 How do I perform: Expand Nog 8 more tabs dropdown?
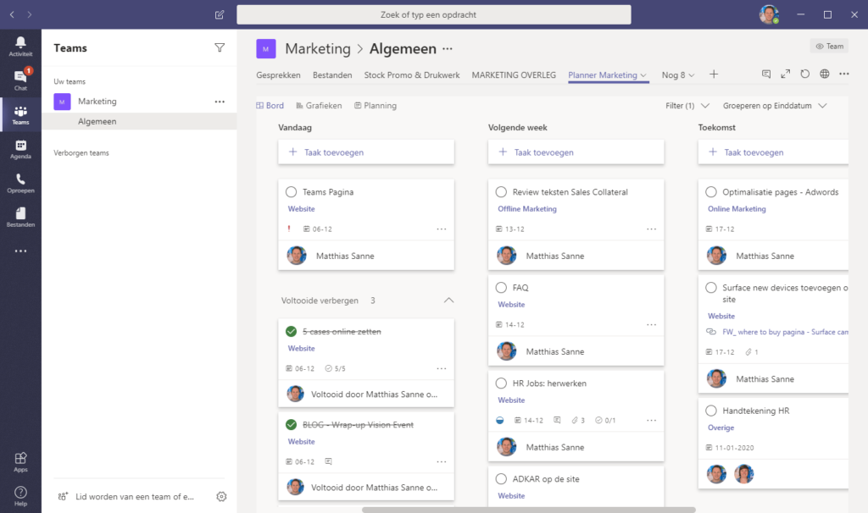click(677, 74)
